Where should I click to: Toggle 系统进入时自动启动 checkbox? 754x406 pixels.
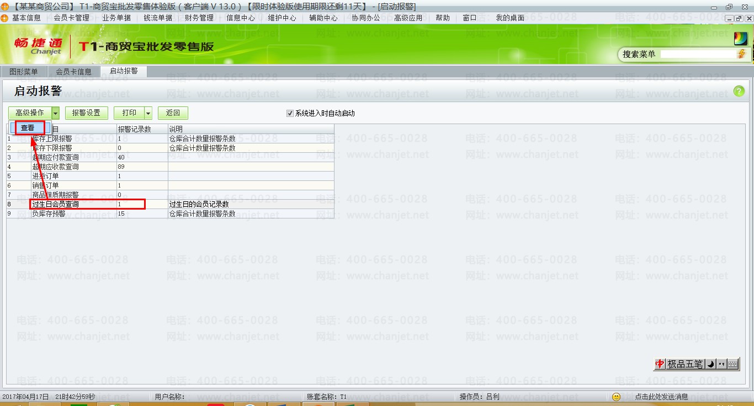(290, 113)
